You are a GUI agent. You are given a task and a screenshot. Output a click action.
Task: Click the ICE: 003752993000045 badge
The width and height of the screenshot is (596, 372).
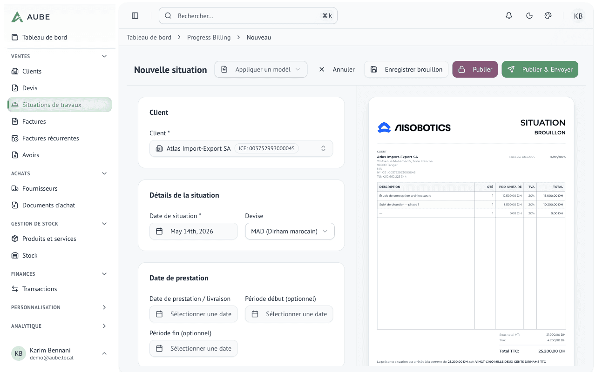(x=266, y=148)
